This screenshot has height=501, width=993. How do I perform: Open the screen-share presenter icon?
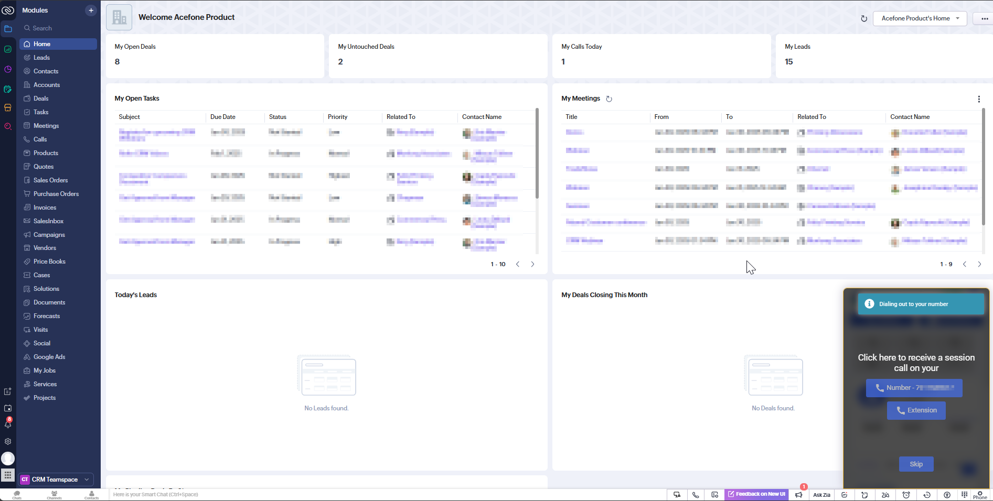coord(677,495)
